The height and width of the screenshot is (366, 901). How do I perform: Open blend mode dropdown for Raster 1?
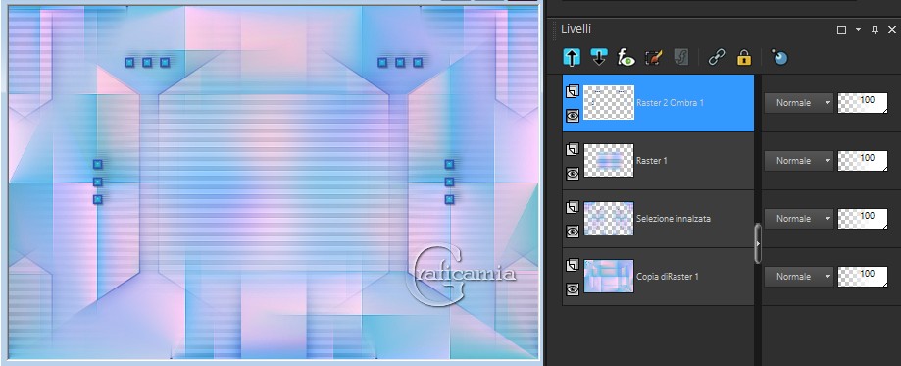tap(798, 161)
